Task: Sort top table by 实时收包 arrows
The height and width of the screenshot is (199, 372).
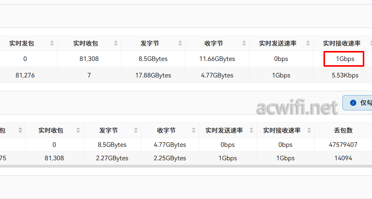Action: 116,43
